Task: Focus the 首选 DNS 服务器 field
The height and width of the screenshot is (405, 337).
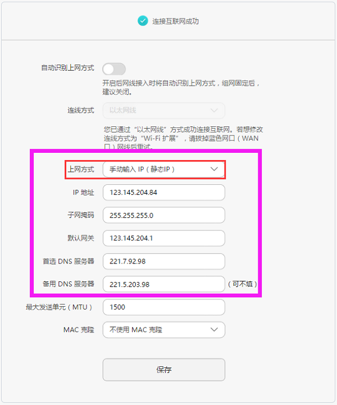Action: click(163, 261)
